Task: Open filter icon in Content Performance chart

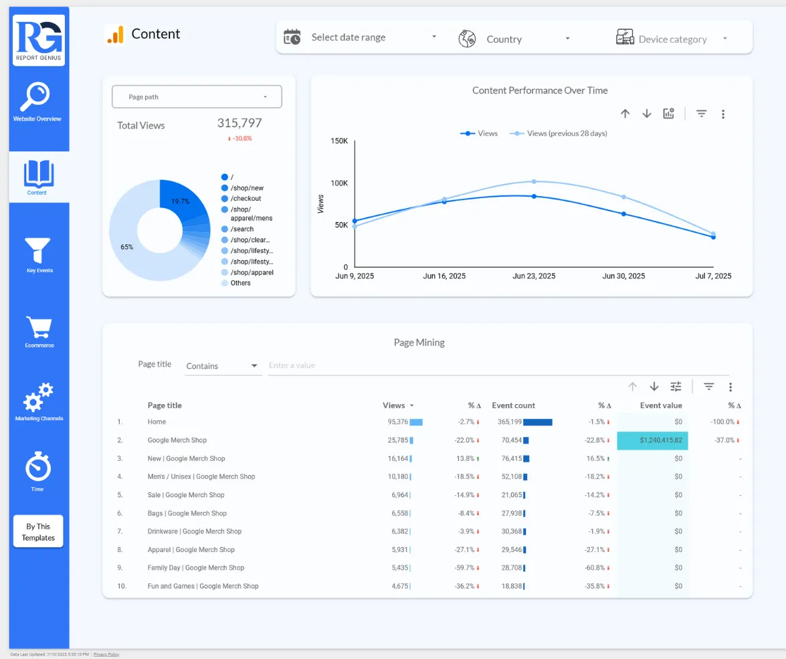Action: pyautogui.click(x=701, y=114)
